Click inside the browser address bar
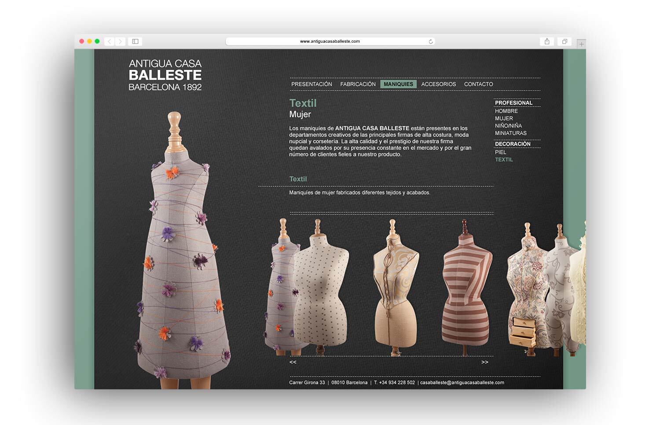This screenshot has height=425, width=660. tap(329, 41)
